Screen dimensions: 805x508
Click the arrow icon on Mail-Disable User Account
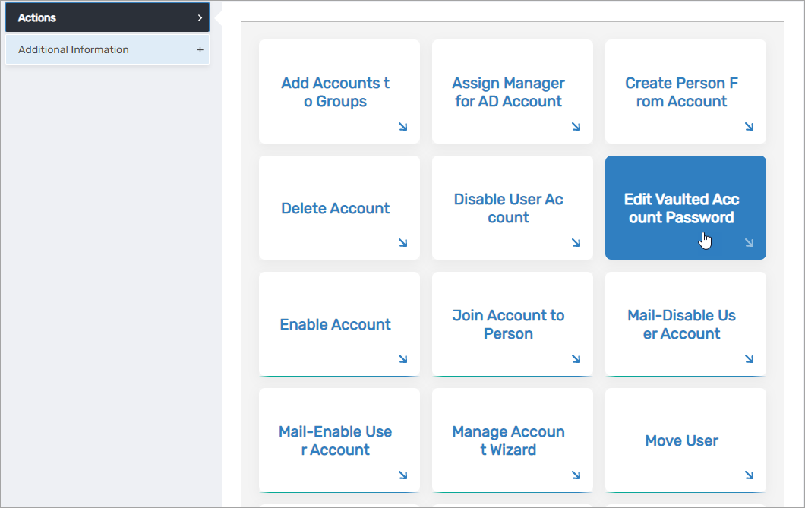pos(750,360)
